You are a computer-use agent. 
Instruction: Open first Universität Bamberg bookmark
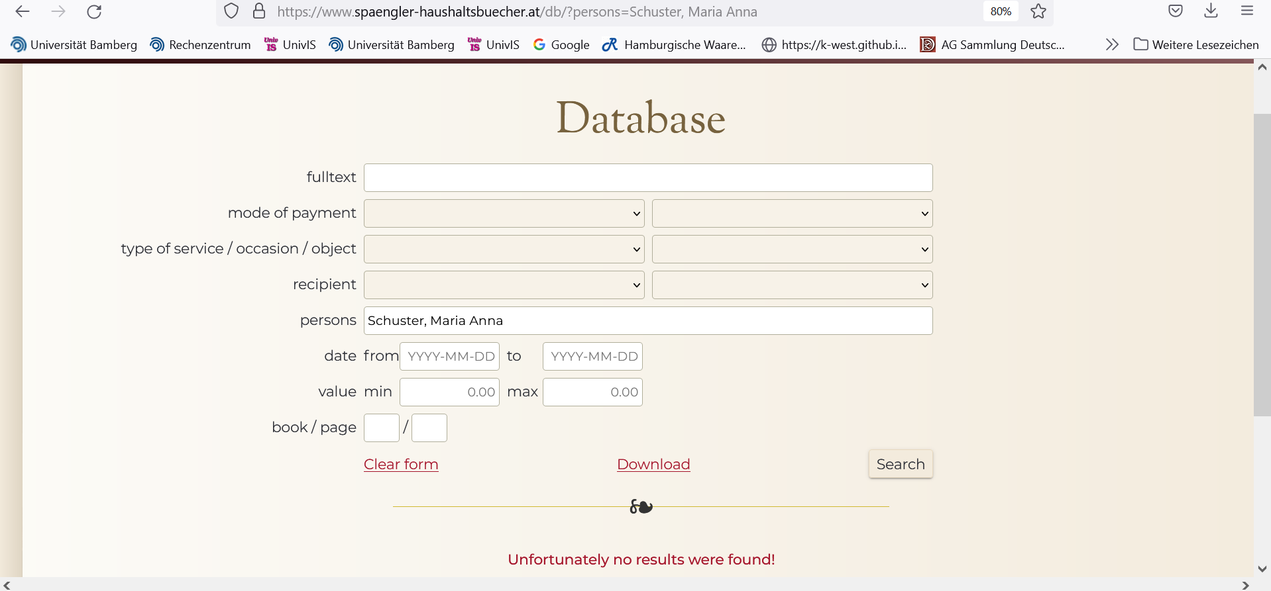coord(74,44)
